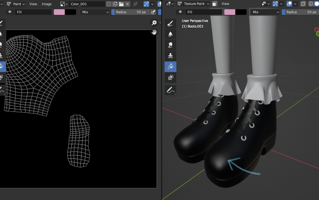This screenshot has height=200, width=319.
Task: Click the pan hand icon in image editor
Action: tap(154, 32)
